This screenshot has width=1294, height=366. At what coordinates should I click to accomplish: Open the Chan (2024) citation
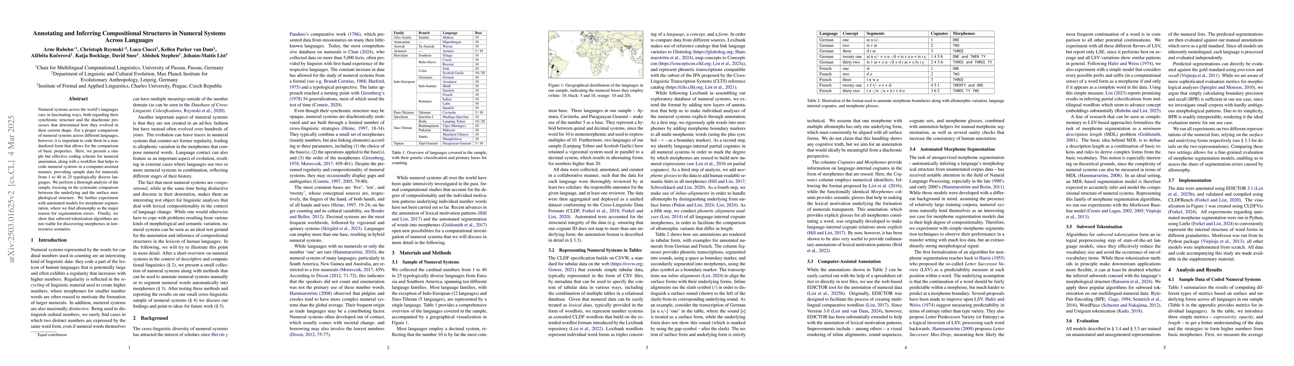[361, 52]
